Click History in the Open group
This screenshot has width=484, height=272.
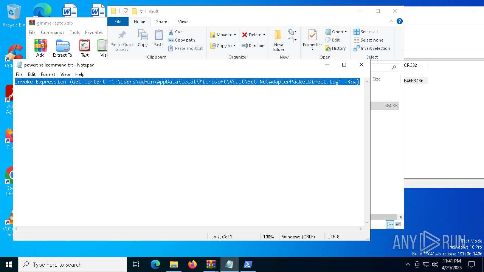pos(335,48)
